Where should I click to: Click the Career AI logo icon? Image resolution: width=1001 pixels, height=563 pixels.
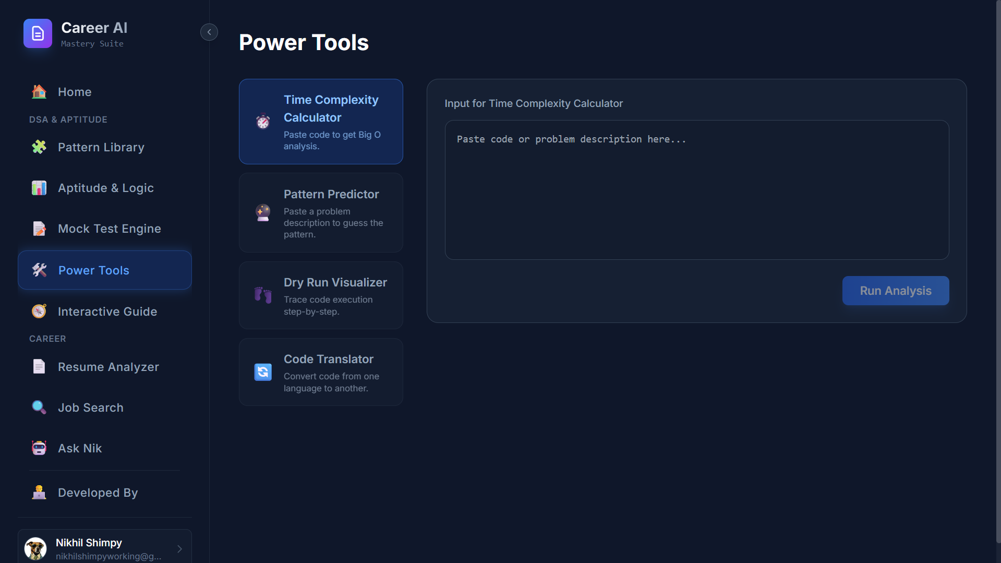[38, 33]
